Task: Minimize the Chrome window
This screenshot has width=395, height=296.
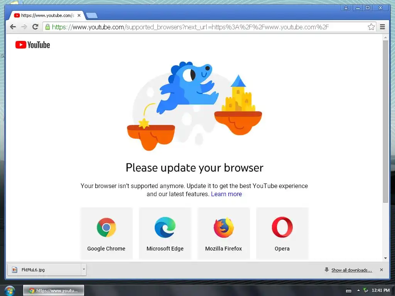Action: (x=358, y=8)
